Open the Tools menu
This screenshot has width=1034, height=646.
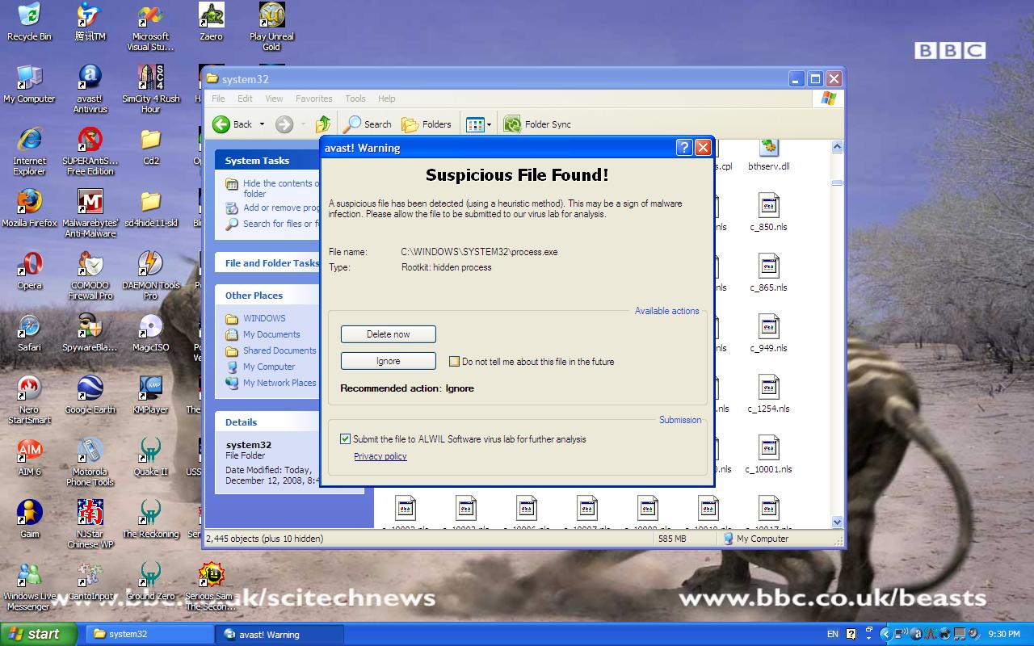click(355, 99)
